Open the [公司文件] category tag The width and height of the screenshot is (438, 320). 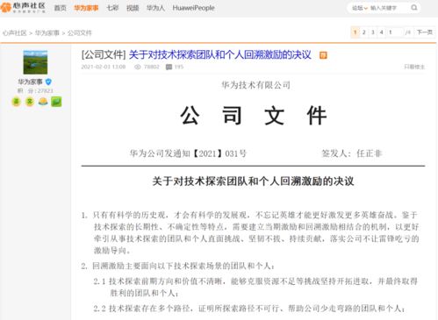(x=104, y=54)
